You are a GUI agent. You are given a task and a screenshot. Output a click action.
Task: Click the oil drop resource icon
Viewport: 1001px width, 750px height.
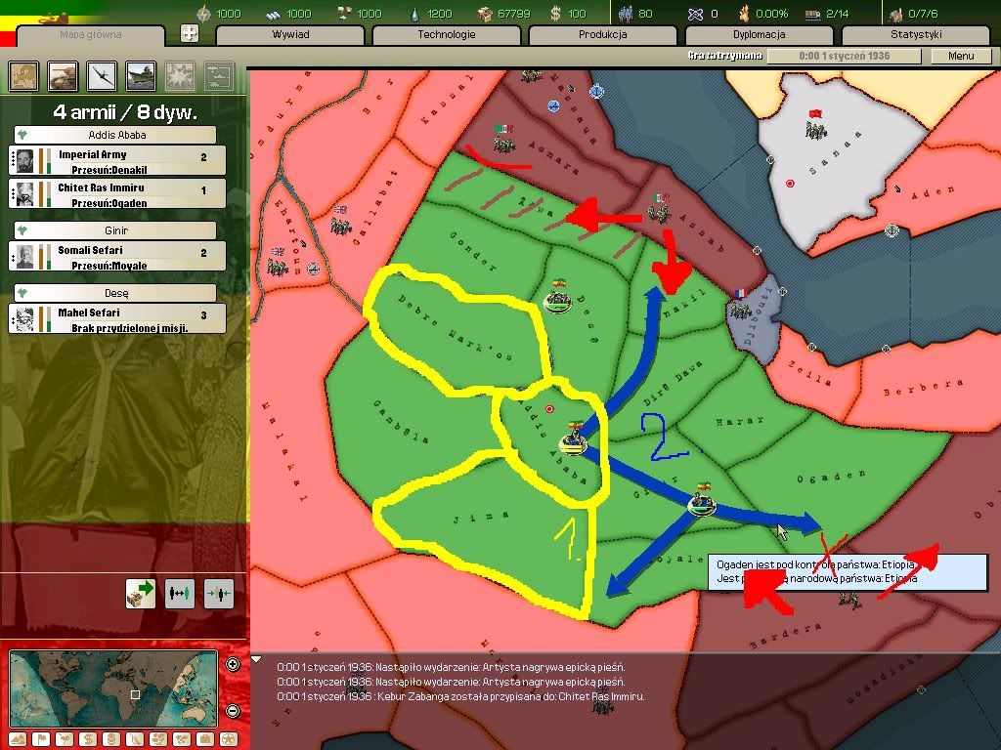coord(414,14)
